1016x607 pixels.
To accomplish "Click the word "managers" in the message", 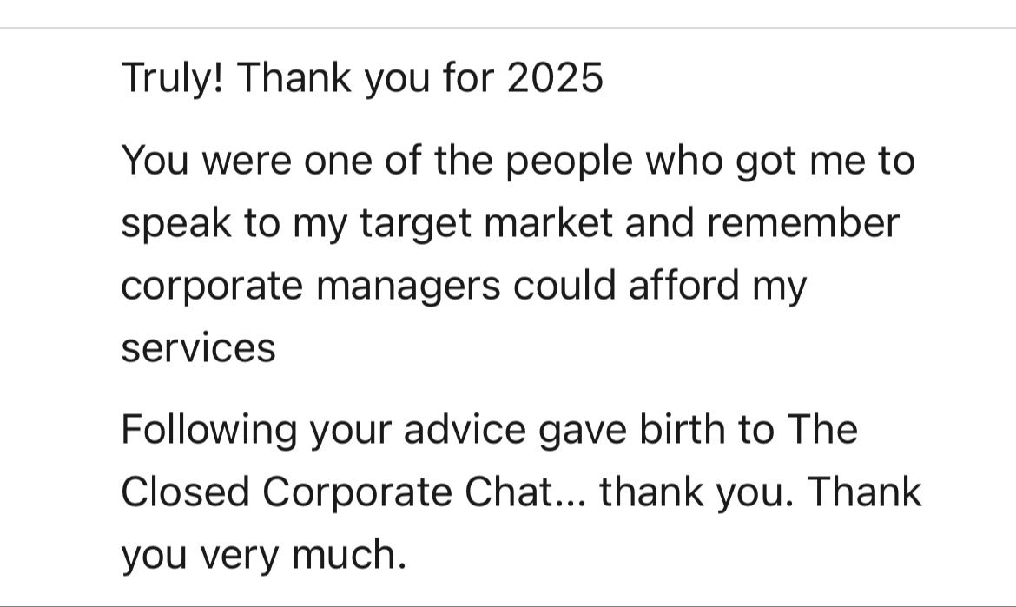I will point(407,287).
